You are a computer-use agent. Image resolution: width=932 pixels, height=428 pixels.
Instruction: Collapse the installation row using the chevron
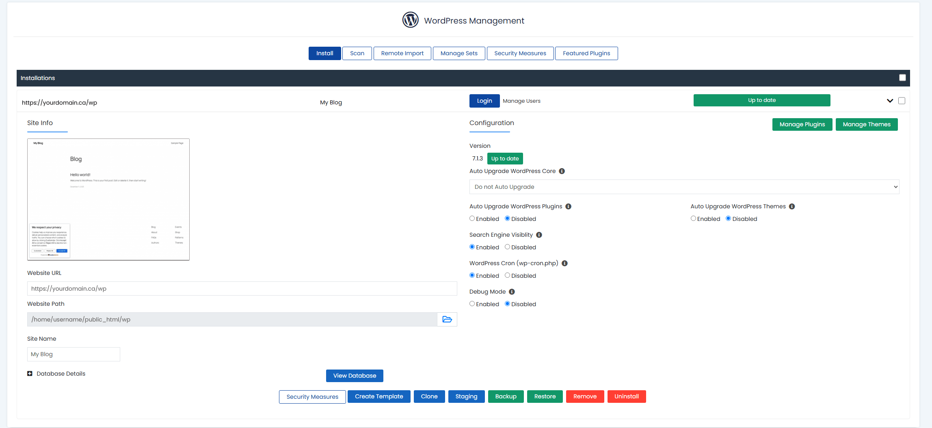(890, 101)
